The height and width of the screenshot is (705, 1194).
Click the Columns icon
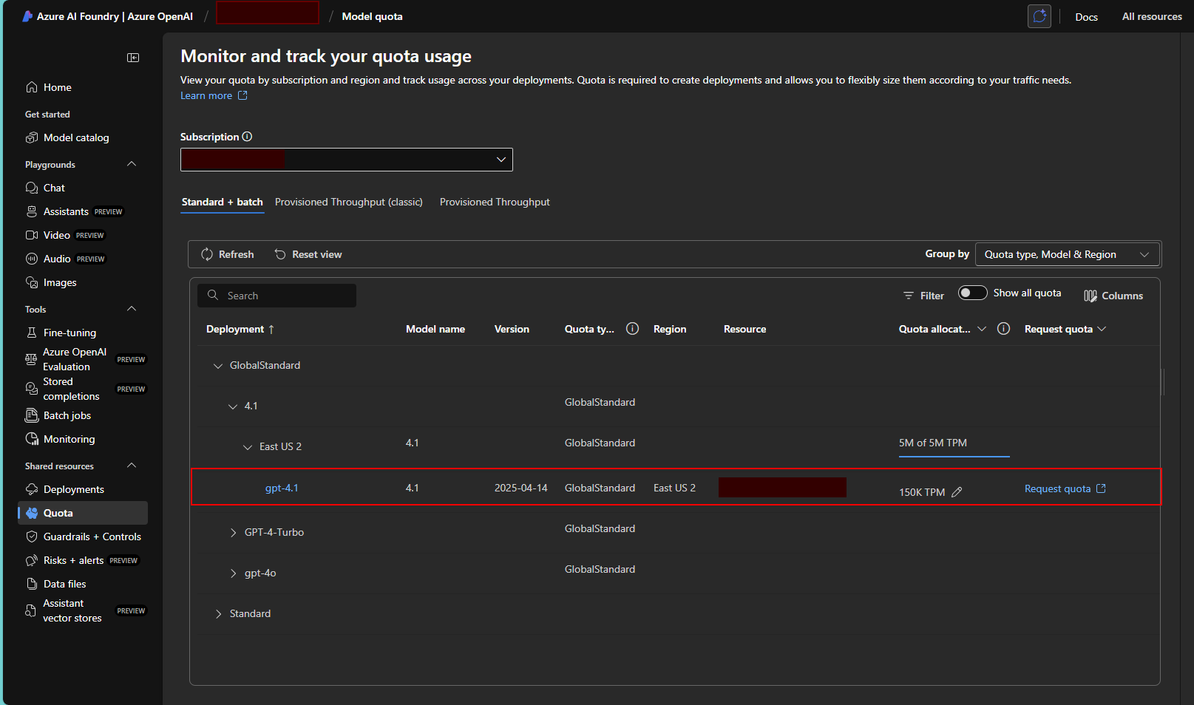pyautogui.click(x=1090, y=296)
